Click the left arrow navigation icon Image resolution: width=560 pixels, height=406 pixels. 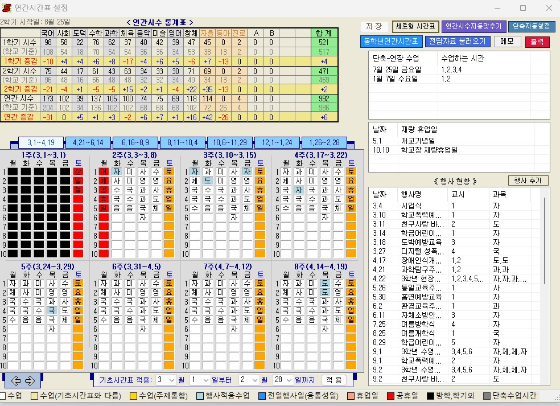coord(16,380)
